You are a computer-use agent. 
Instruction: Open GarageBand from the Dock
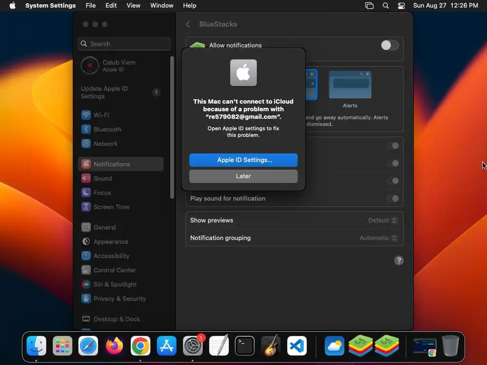(x=271, y=346)
